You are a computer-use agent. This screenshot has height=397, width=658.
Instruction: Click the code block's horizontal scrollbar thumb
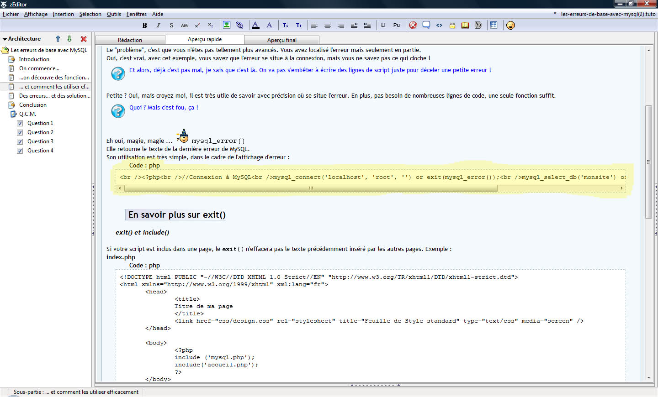tap(311, 188)
